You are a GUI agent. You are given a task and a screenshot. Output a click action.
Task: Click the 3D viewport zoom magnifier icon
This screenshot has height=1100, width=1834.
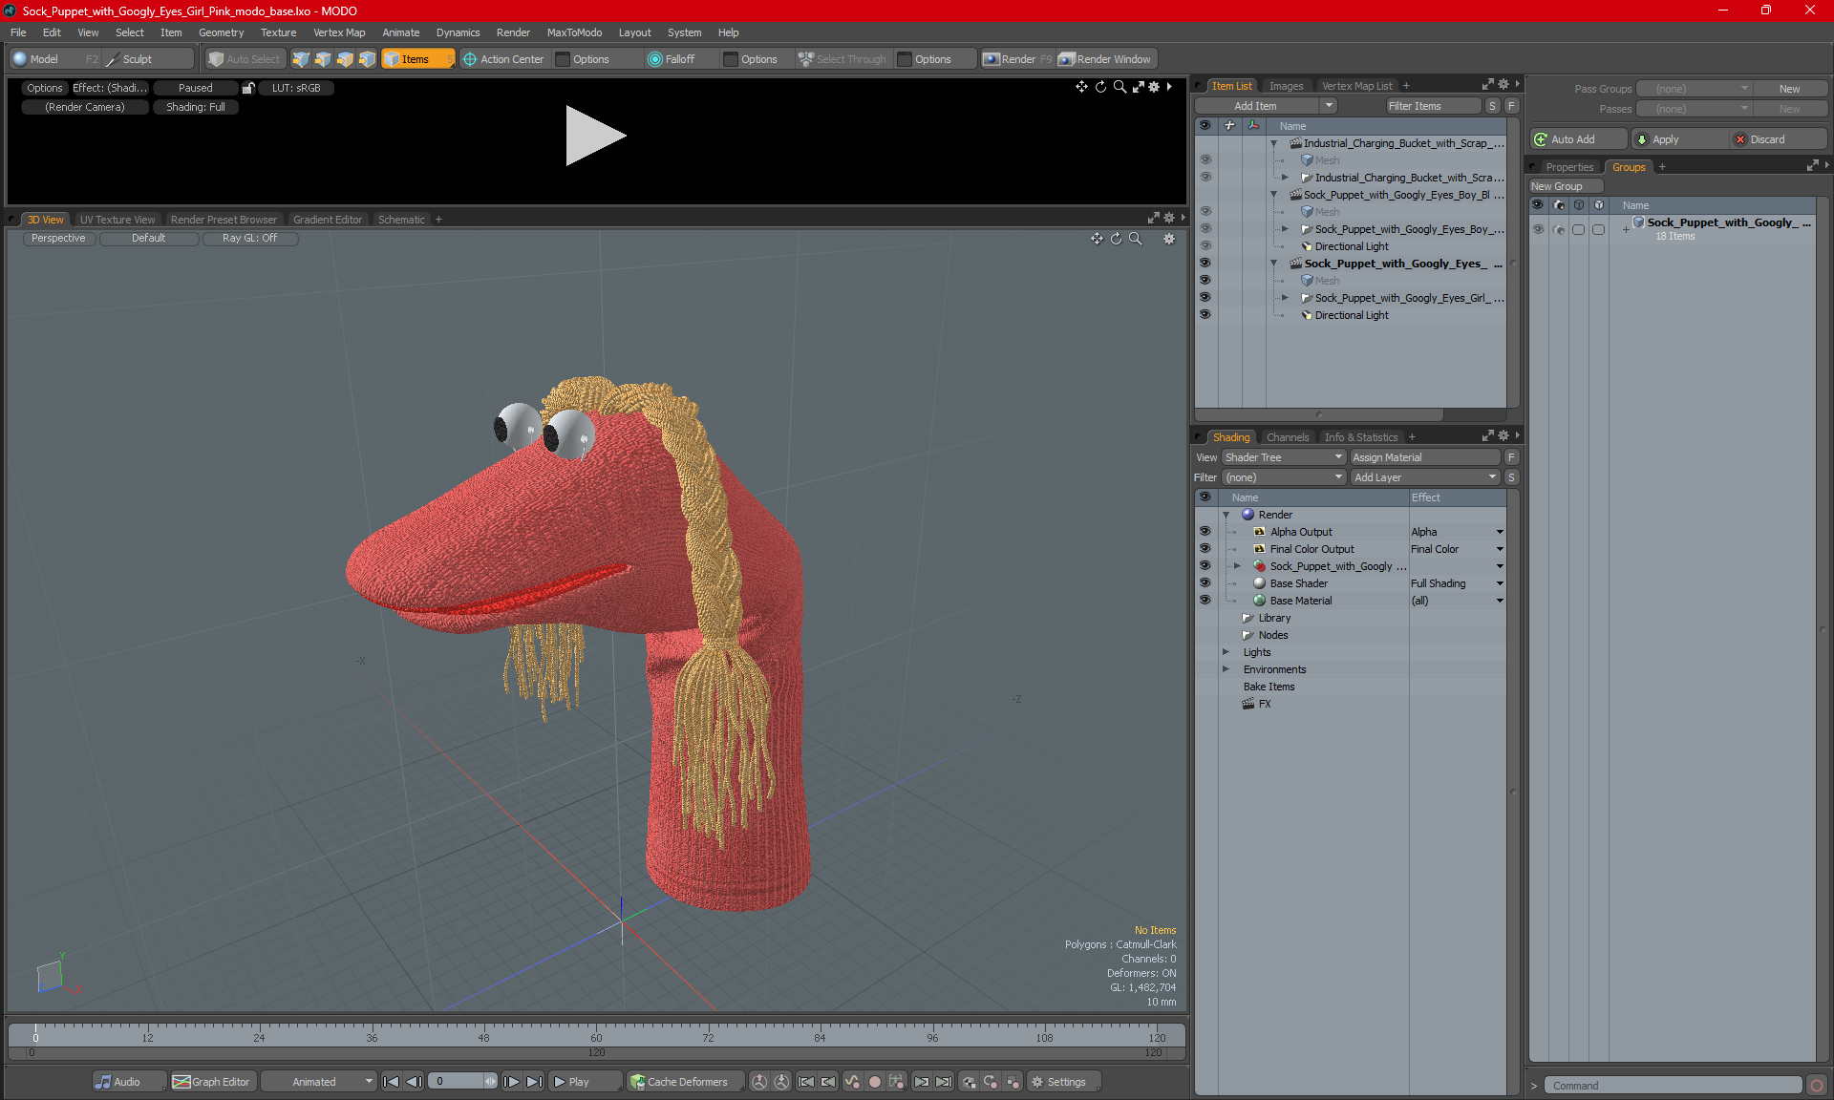coord(1135,239)
